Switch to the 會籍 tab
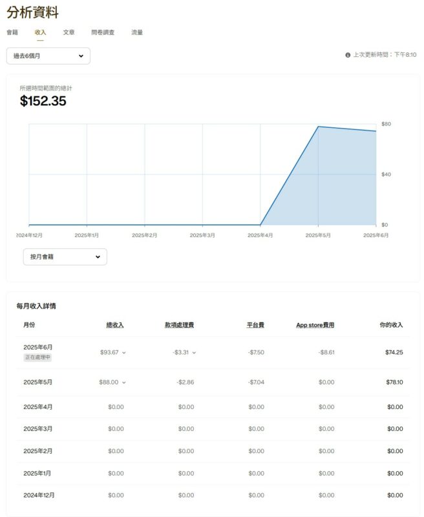 click(x=12, y=32)
